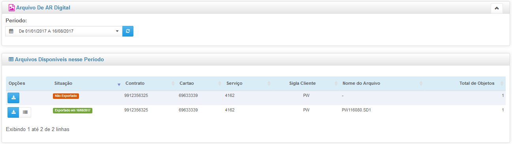512x144 pixels.
Task: Click the Arquivo De AR Digital title
Action: tap(43, 7)
